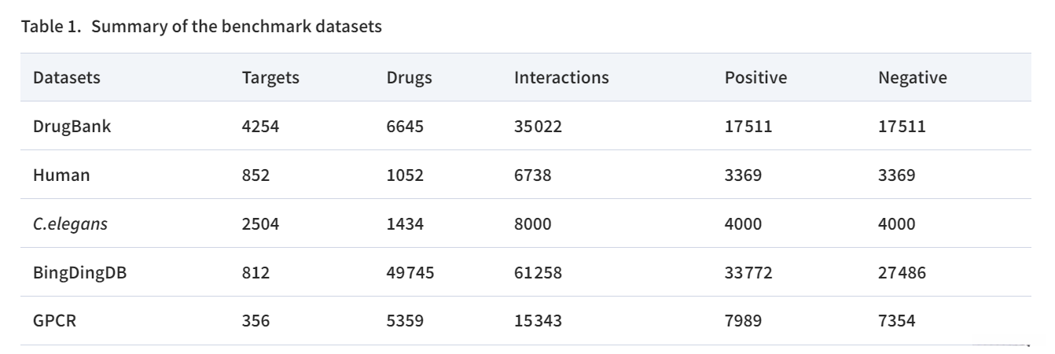Click the Datasets column header
1055x354 pixels.
(67, 78)
